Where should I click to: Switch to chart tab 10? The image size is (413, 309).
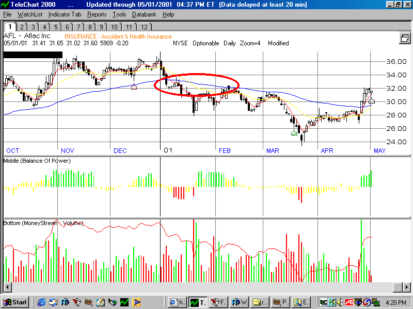(114, 27)
